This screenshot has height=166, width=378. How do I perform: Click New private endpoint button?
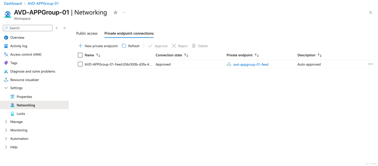98,46
